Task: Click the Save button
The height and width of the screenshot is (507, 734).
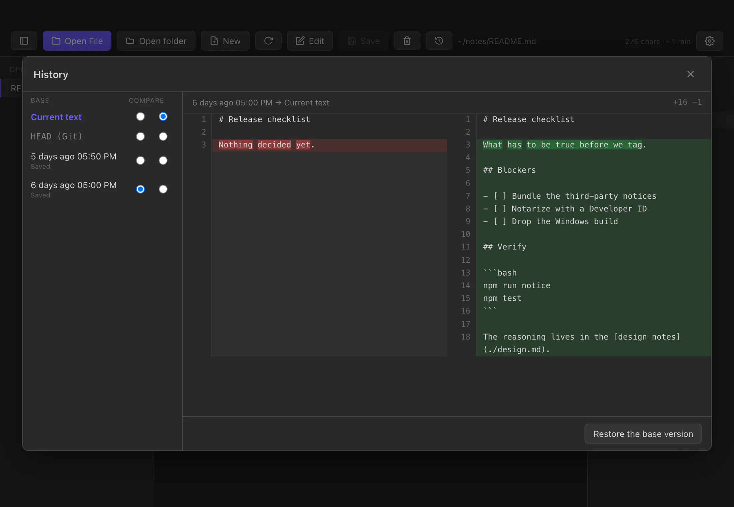Action: (363, 41)
